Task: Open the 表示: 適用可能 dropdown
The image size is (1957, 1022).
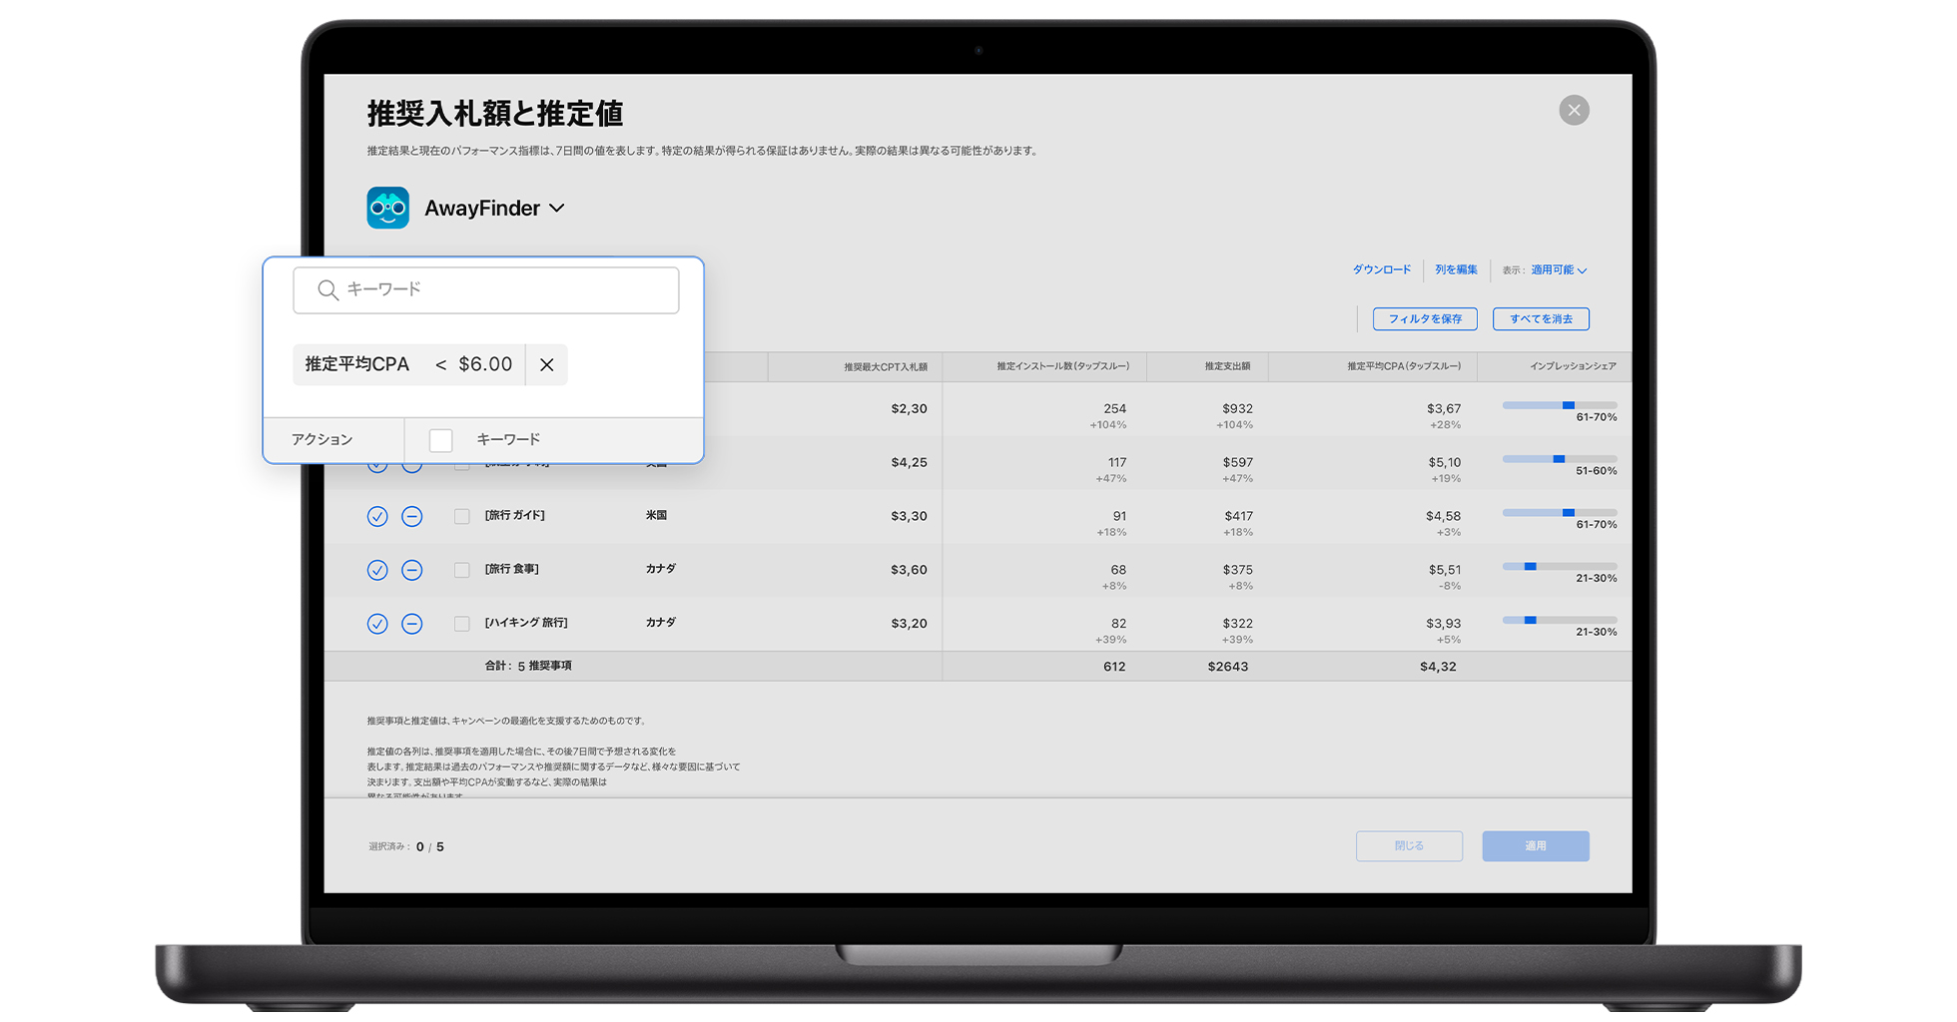Action: point(1558,270)
